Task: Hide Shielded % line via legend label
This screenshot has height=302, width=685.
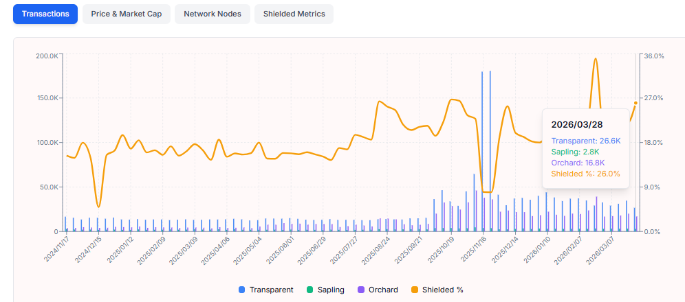Action: (x=442, y=290)
